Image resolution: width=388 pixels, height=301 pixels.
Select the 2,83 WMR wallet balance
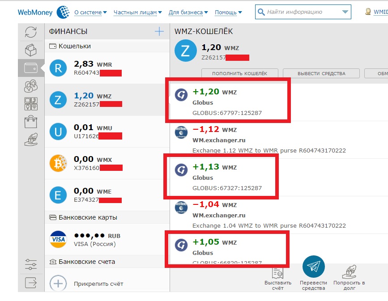coord(93,64)
